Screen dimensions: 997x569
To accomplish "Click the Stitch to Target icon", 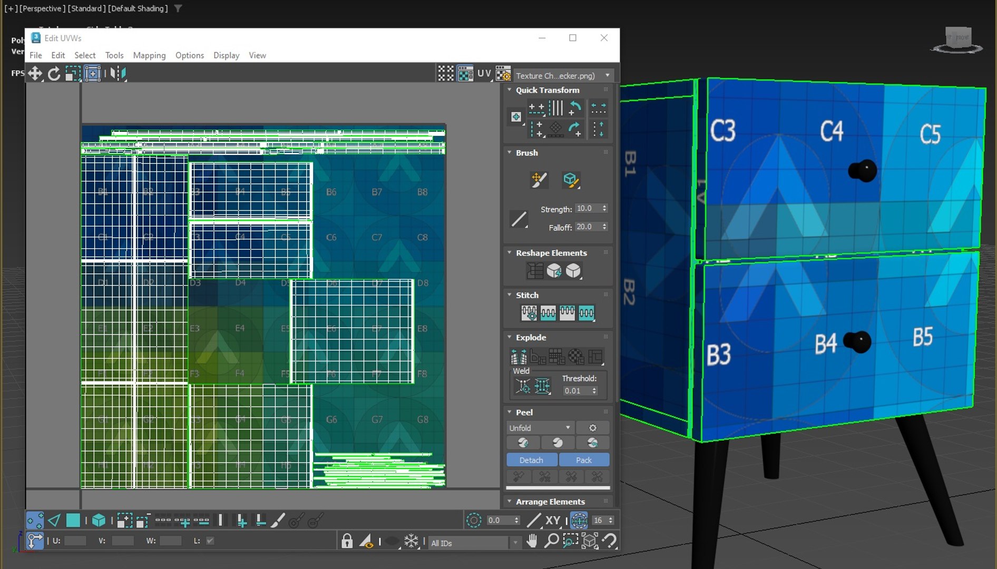I will point(529,313).
